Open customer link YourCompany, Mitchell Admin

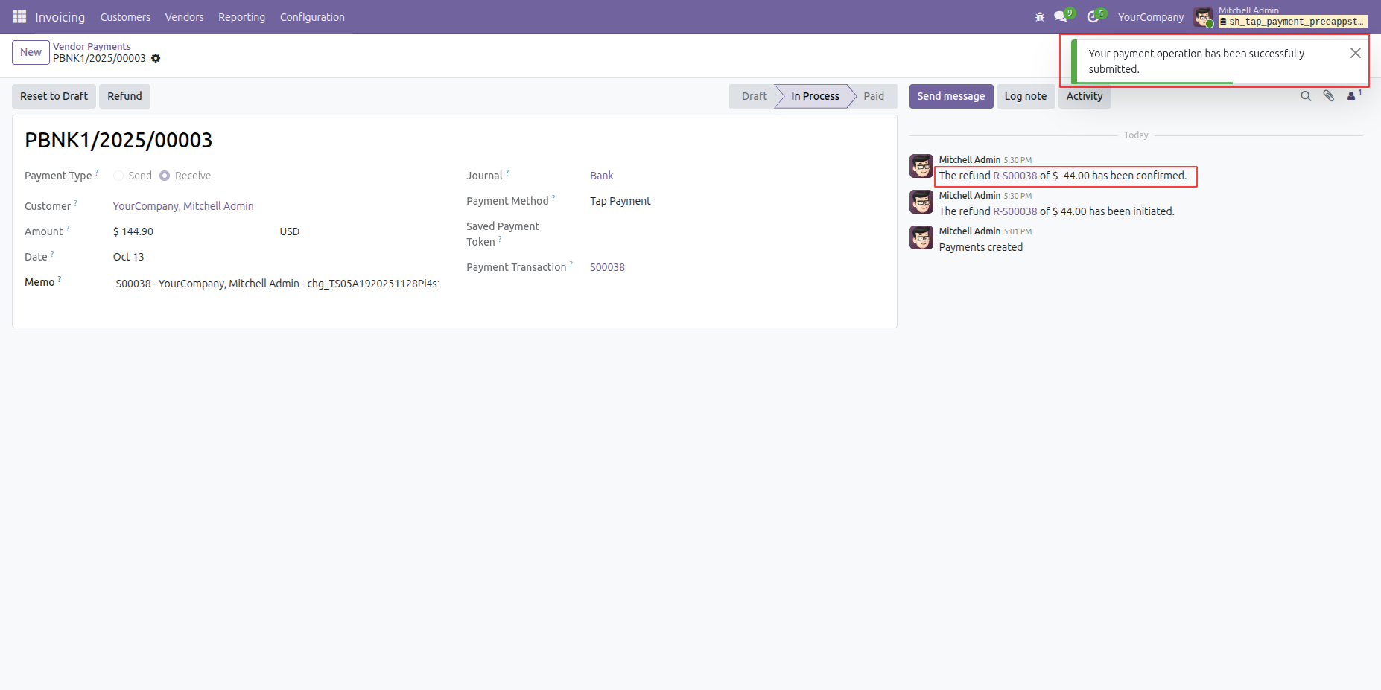click(183, 206)
